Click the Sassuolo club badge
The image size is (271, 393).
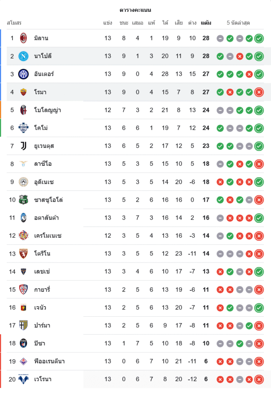[24, 200]
